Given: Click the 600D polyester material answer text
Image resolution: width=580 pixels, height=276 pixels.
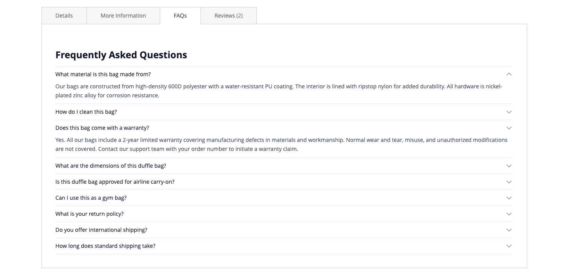Looking at the screenshot, I should [x=279, y=91].
